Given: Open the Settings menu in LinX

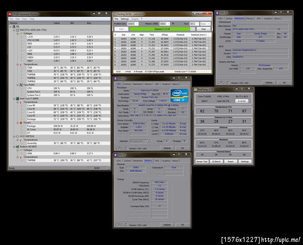Looking at the screenshot, I should pos(125,19).
